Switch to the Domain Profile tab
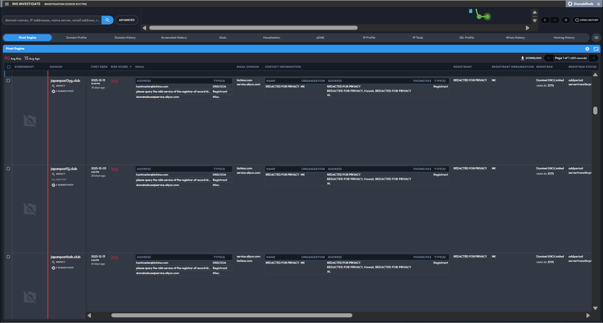This screenshot has width=603, height=323. (x=76, y=38)
